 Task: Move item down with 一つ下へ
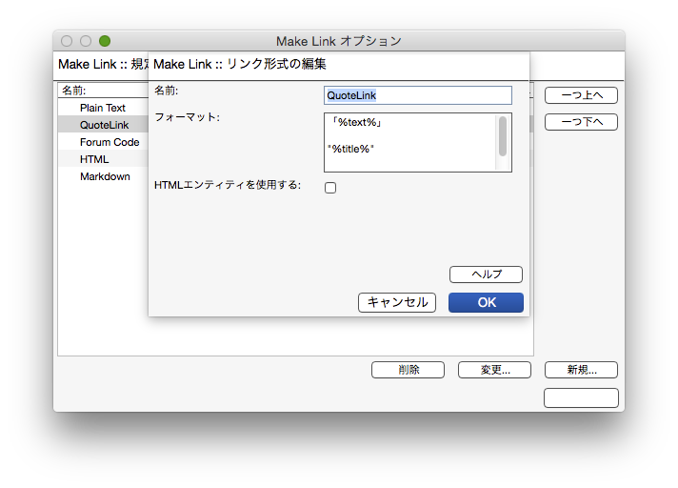click(581, 122)
